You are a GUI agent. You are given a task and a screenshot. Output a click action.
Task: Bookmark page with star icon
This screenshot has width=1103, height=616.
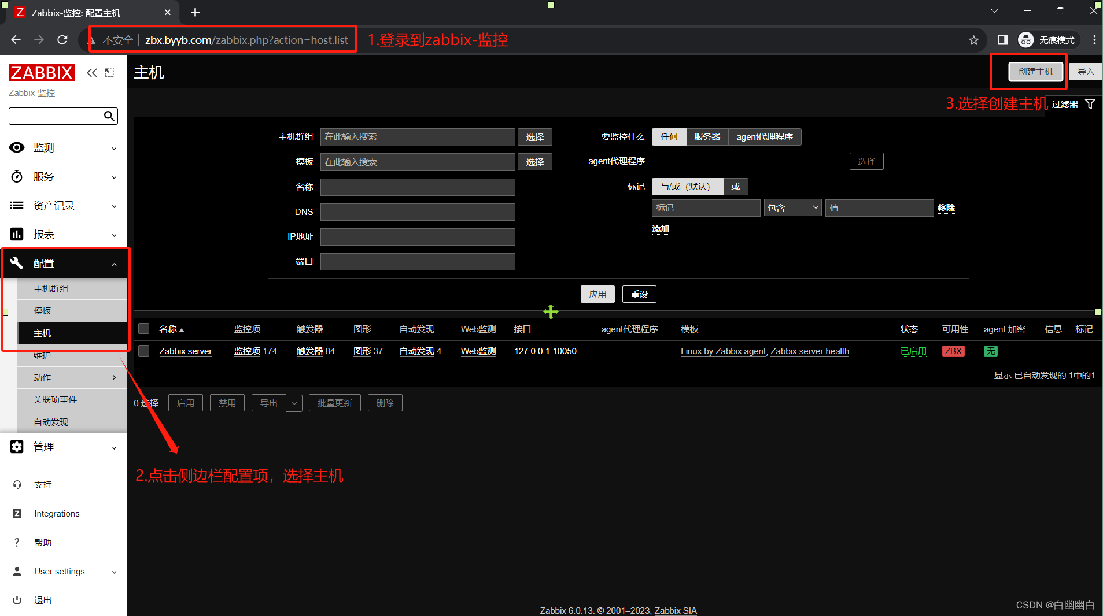974,40
